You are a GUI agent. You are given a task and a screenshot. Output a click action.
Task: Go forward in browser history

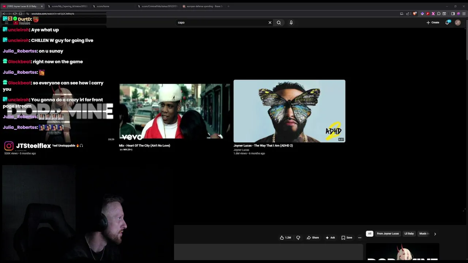coord(10,14)
